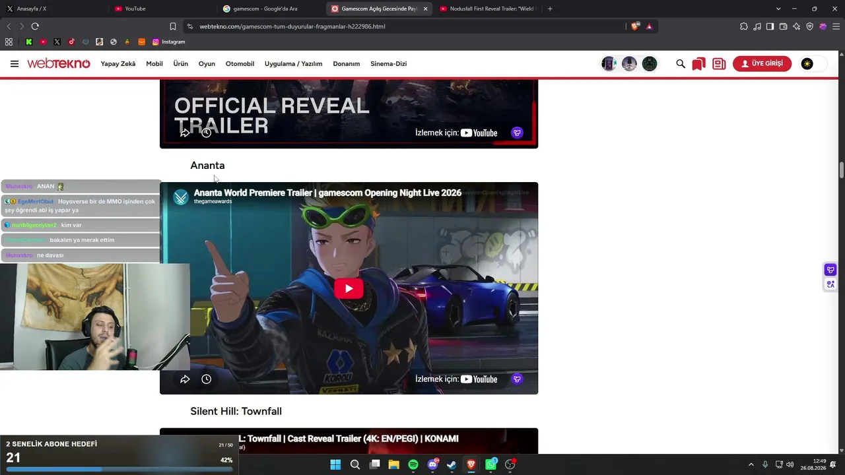Open the Brave Rewards triangle icon
Screen dimensions: 845x475
click(x=650, y=26)
